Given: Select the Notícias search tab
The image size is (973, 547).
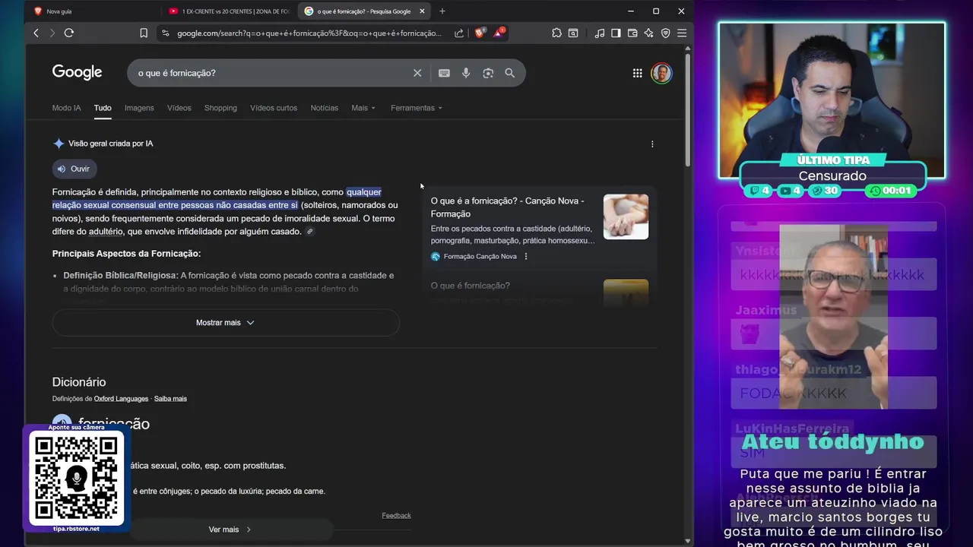Looking at the screenshot, I should point(325,108).
